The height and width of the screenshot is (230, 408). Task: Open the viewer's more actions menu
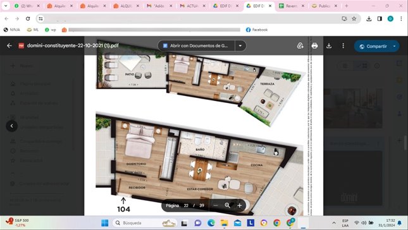click(x=343, y=45)
